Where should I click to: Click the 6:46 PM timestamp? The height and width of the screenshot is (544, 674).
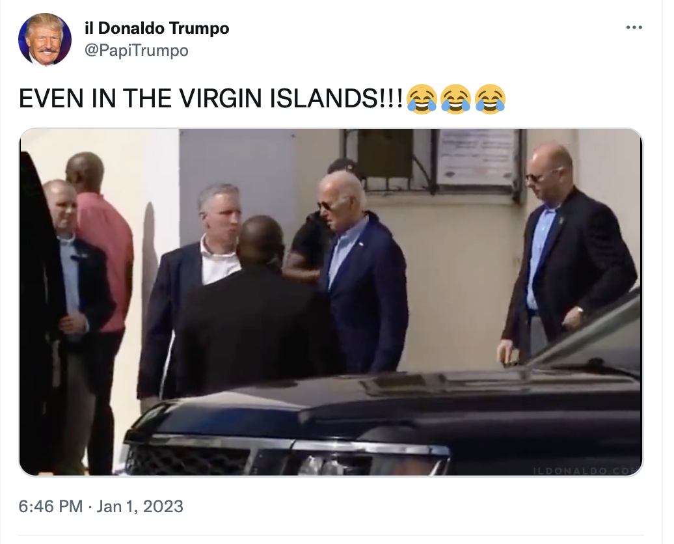tap(51, 506)
